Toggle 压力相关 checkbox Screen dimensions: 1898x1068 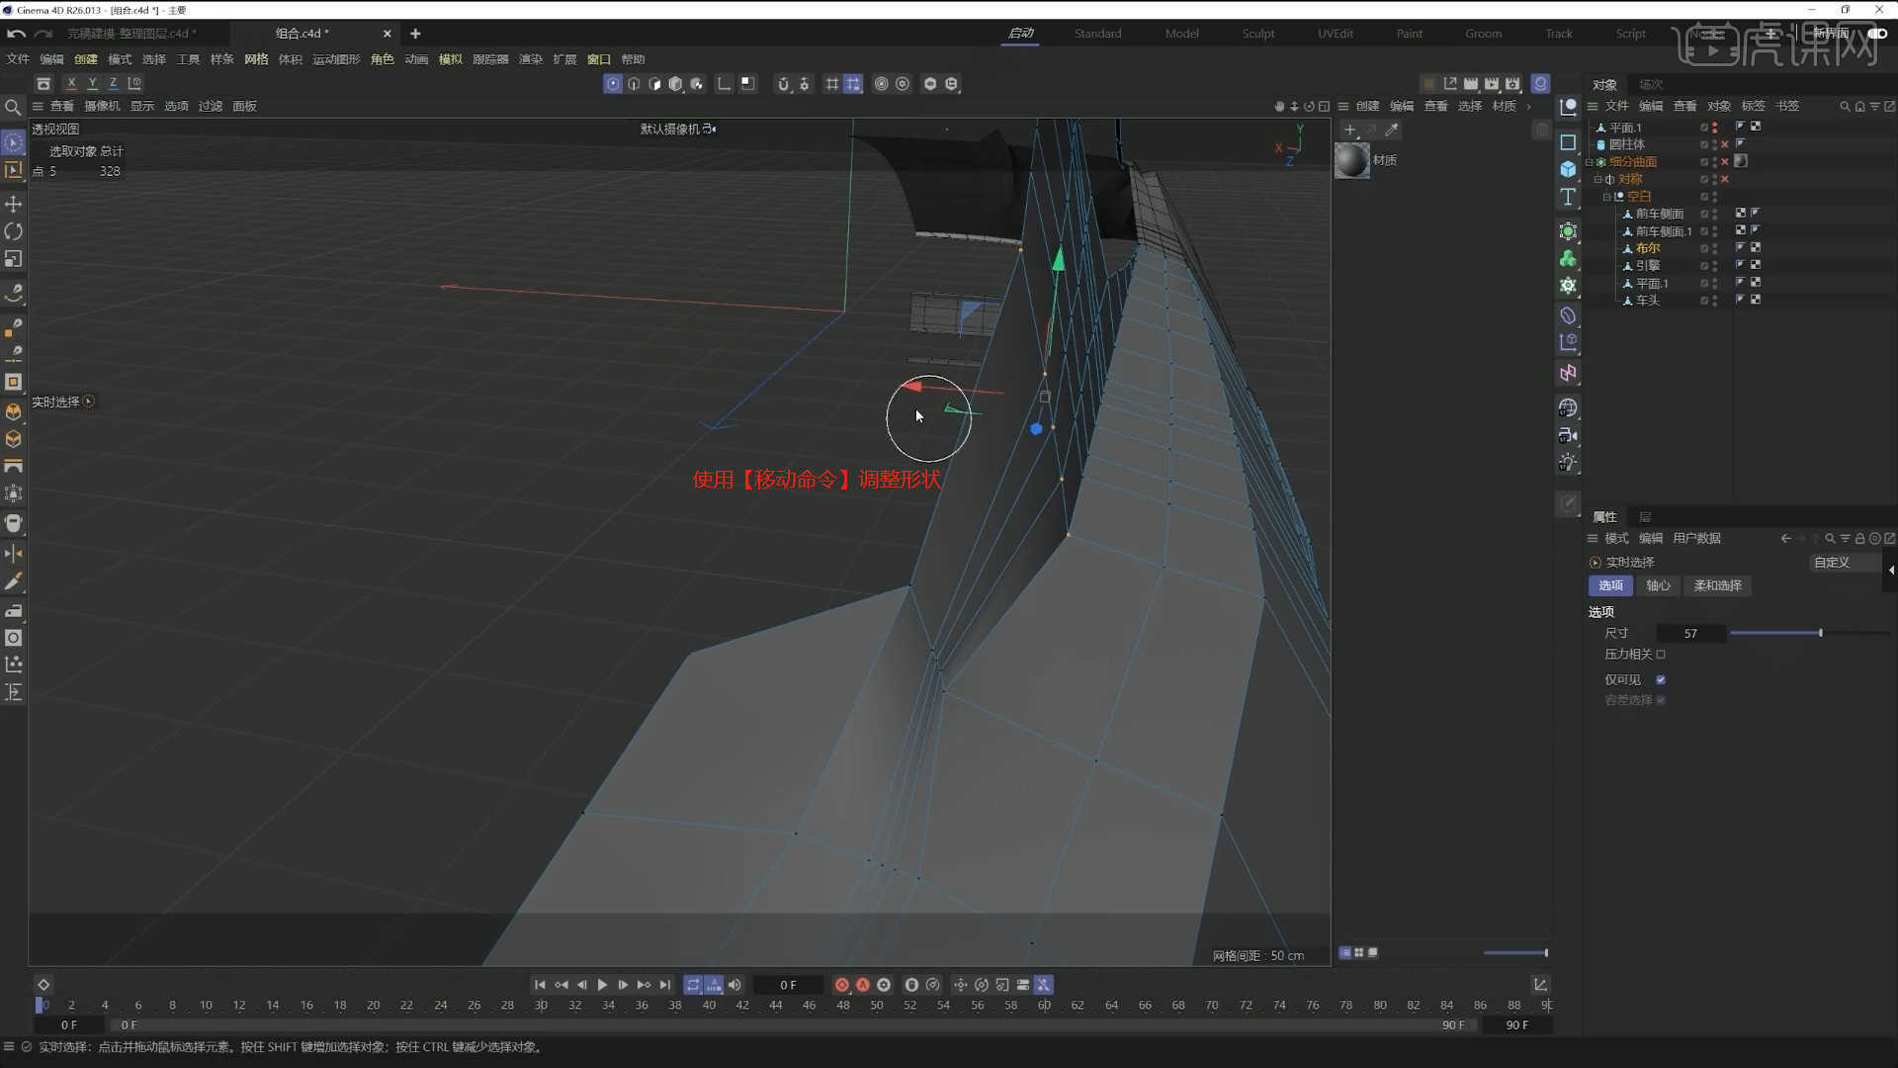coord(1661,655)
